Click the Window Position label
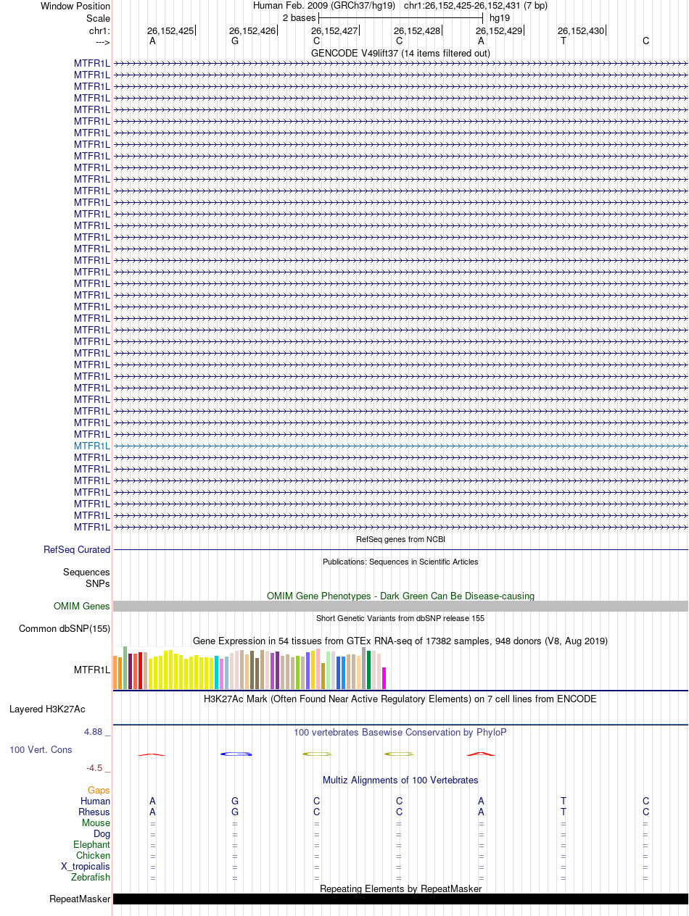 click(75, 6)
